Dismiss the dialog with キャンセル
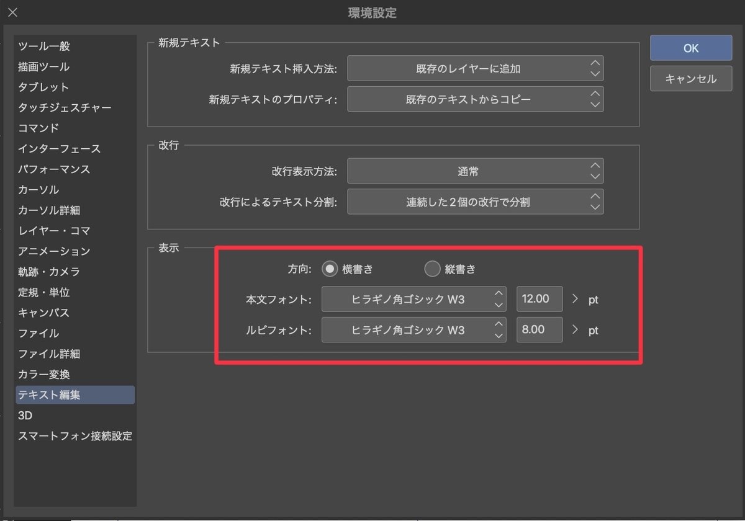Image resolution: width=745 pixels, height=521 pixels. [690, 78]
